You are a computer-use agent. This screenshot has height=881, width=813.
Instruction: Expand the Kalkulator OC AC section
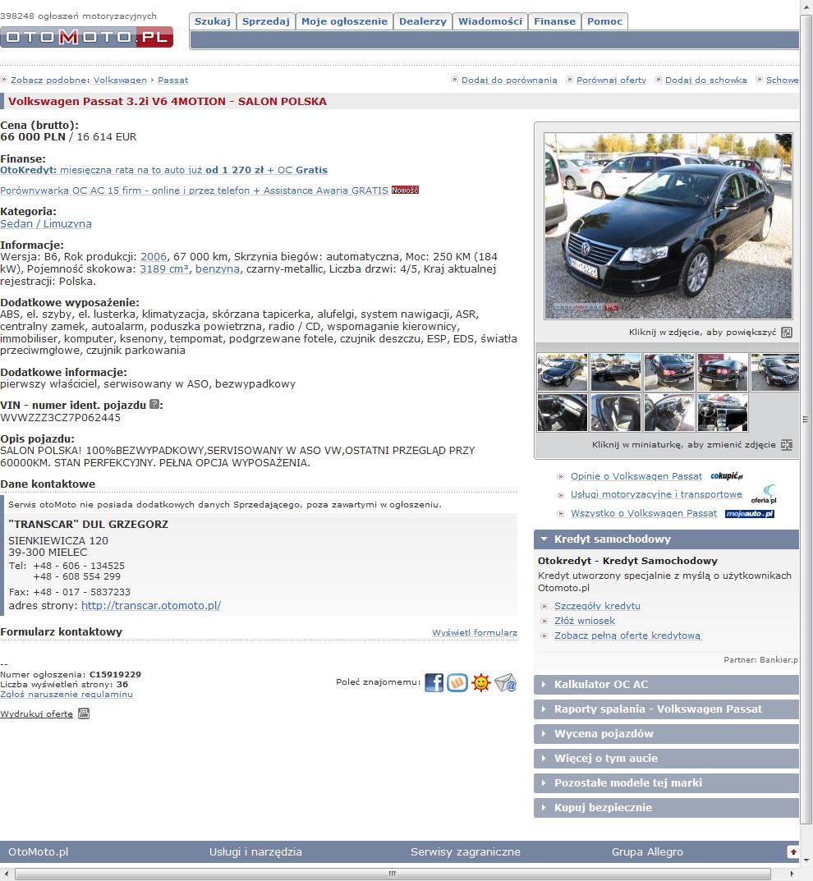(x=666, y=684)
